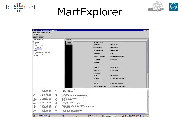The width and height of the screenshot is (182, 137).
Task: Uncheck the Protein length checkbox
Action: click(110, 50)
